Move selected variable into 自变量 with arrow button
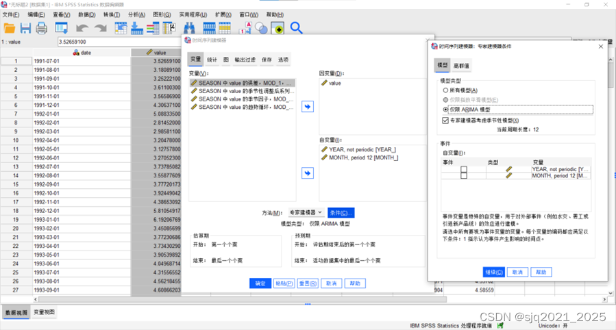Viewport: 616px width, 330px height. pyautogui.click(x=308, y=173)
